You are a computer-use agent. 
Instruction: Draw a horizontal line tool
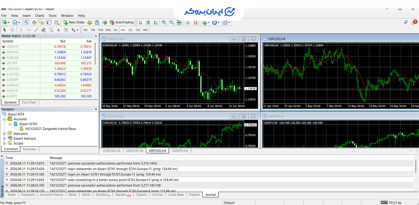click(x=28, y=30)
